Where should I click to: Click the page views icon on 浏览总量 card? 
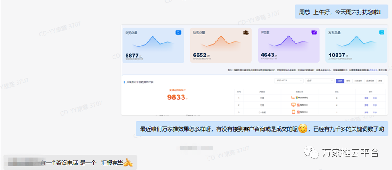click(x=178, y=33)
